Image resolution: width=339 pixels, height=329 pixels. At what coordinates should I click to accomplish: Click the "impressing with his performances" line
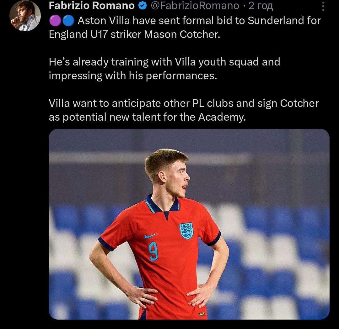(x=133, y=76)
